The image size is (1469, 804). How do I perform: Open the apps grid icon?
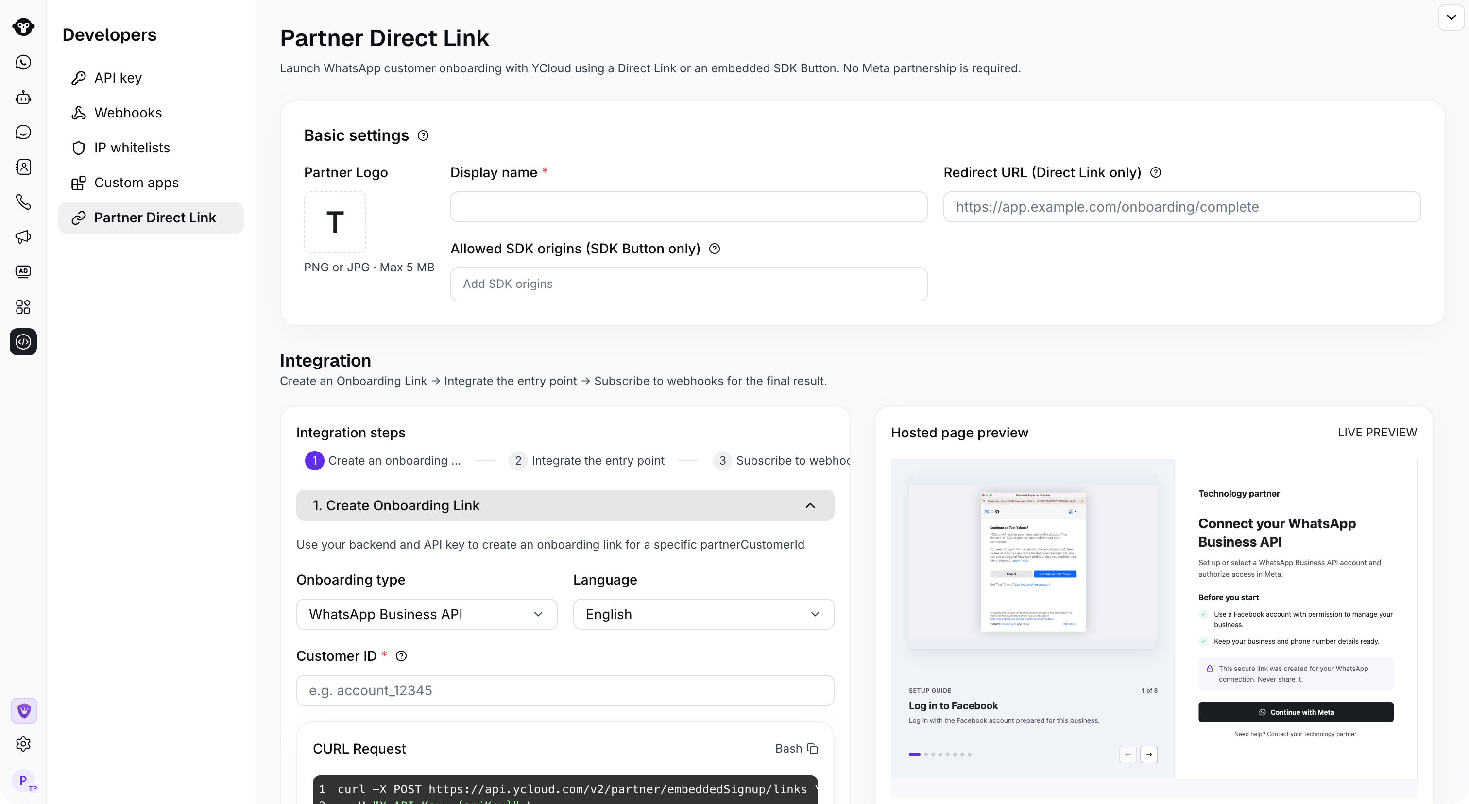click(23, 307)
